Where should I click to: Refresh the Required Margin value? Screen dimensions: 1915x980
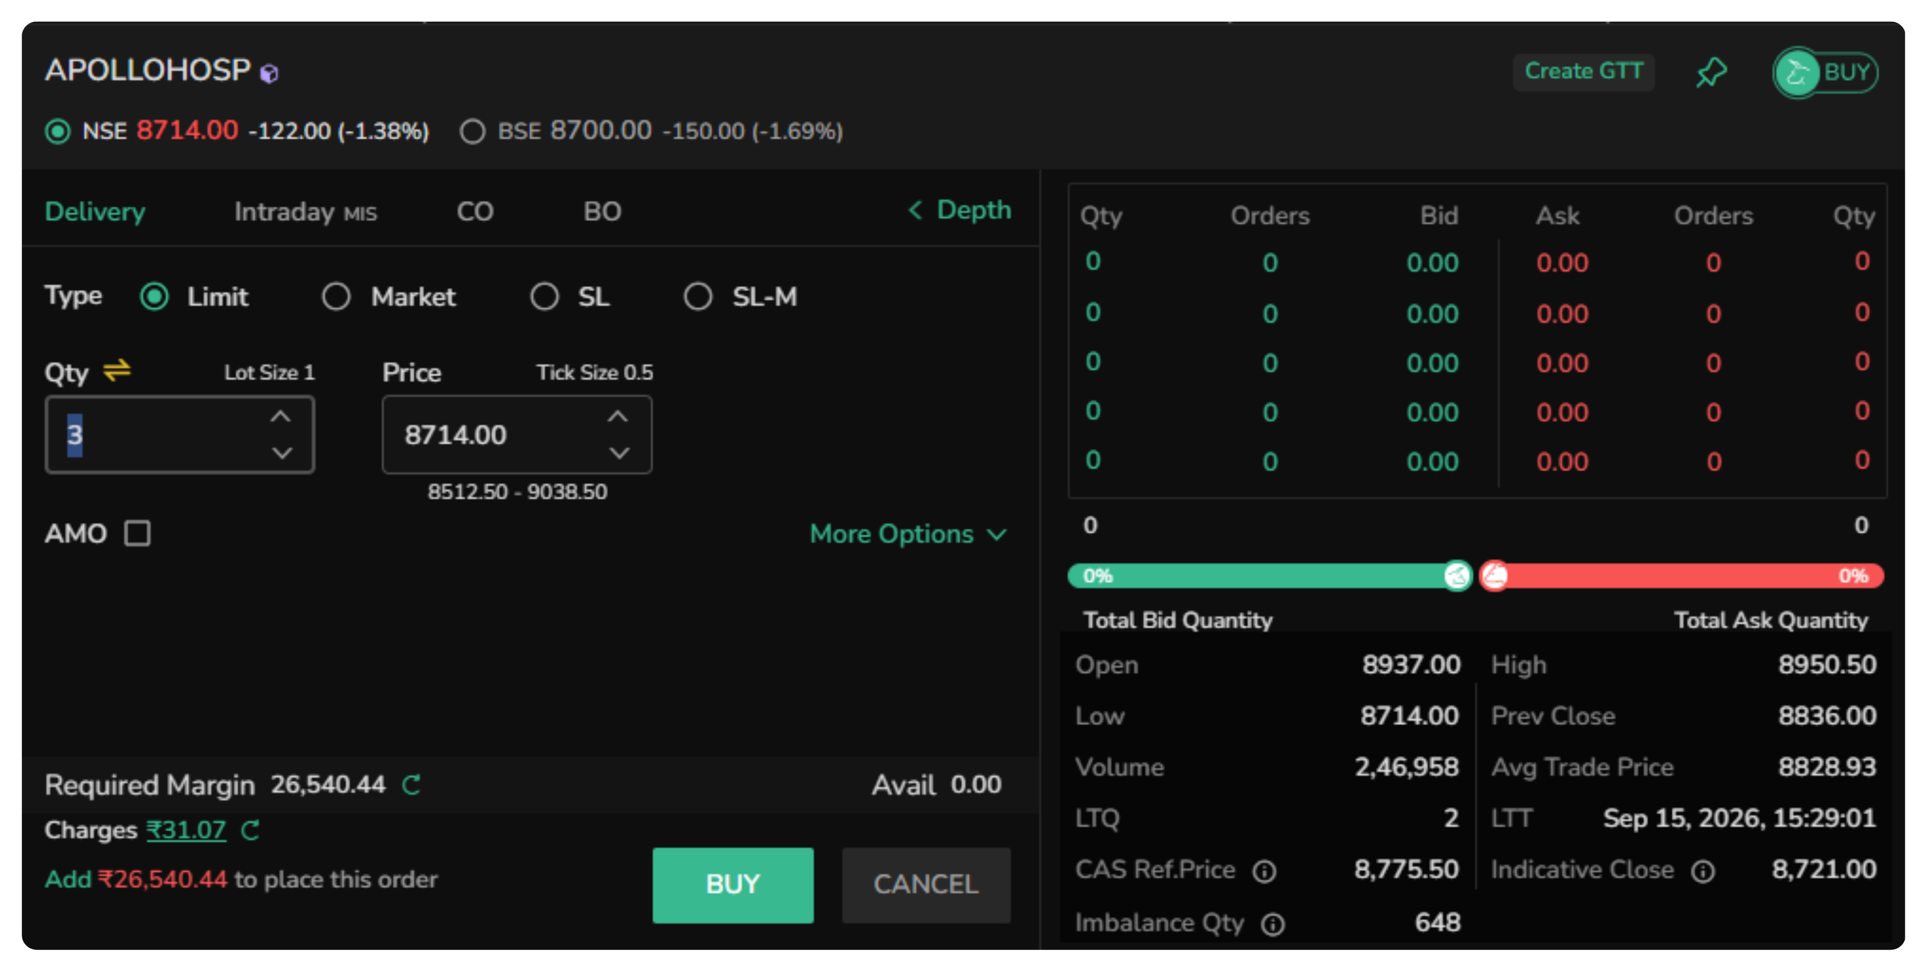(x=411, y=784)
